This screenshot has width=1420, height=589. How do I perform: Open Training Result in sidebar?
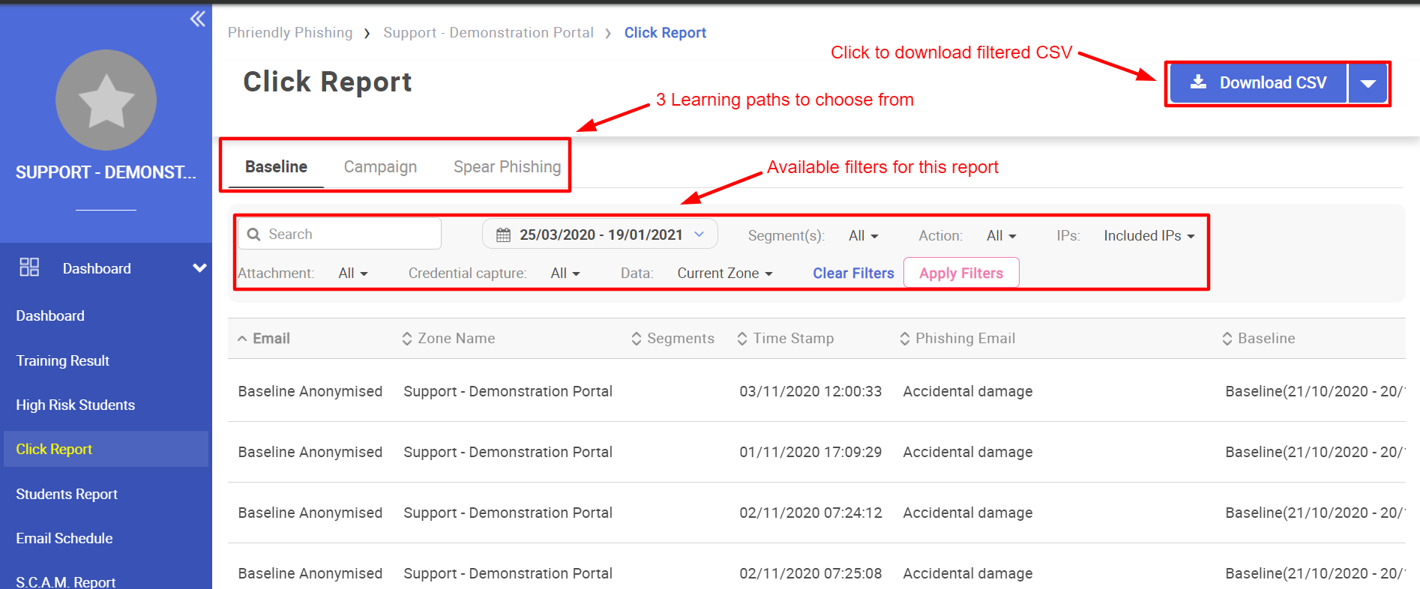63,360
